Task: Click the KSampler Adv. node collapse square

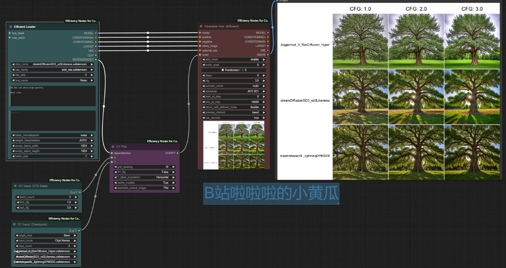Action: (201, 26)
